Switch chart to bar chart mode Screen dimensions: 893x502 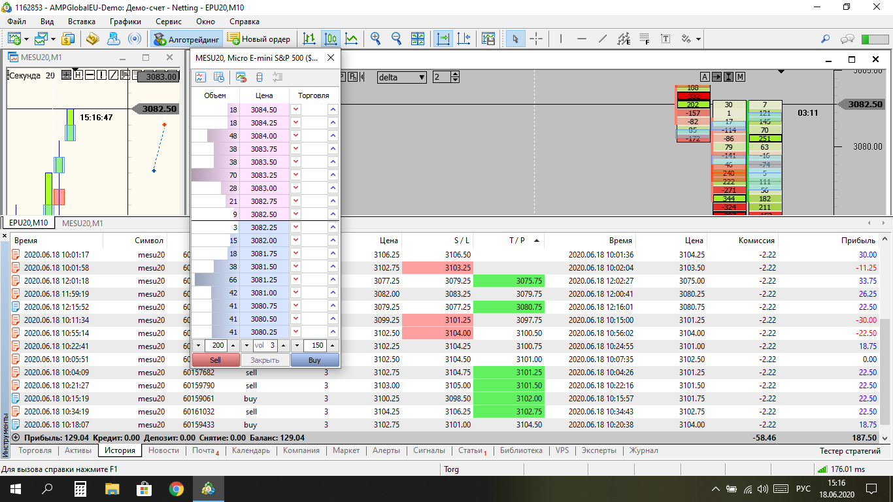[309, 39]
